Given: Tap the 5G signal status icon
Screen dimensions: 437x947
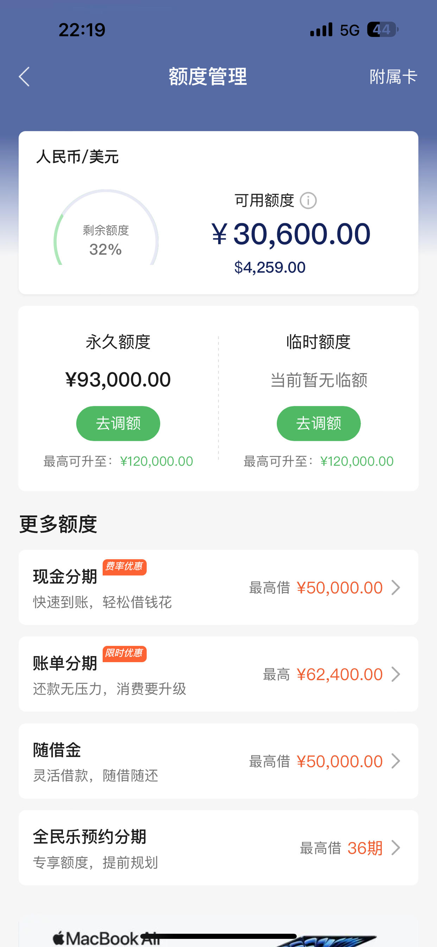Looking at the screenshot, I should click(x=349, y=30).
